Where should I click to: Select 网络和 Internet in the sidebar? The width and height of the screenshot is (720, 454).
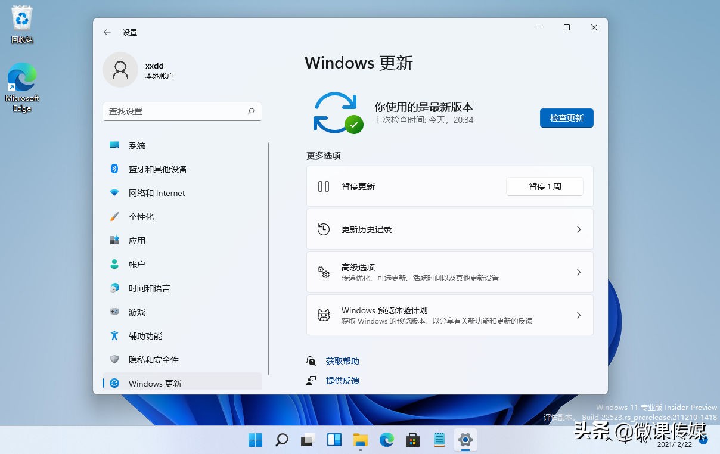pyautogui.click(x=182, y=193)
